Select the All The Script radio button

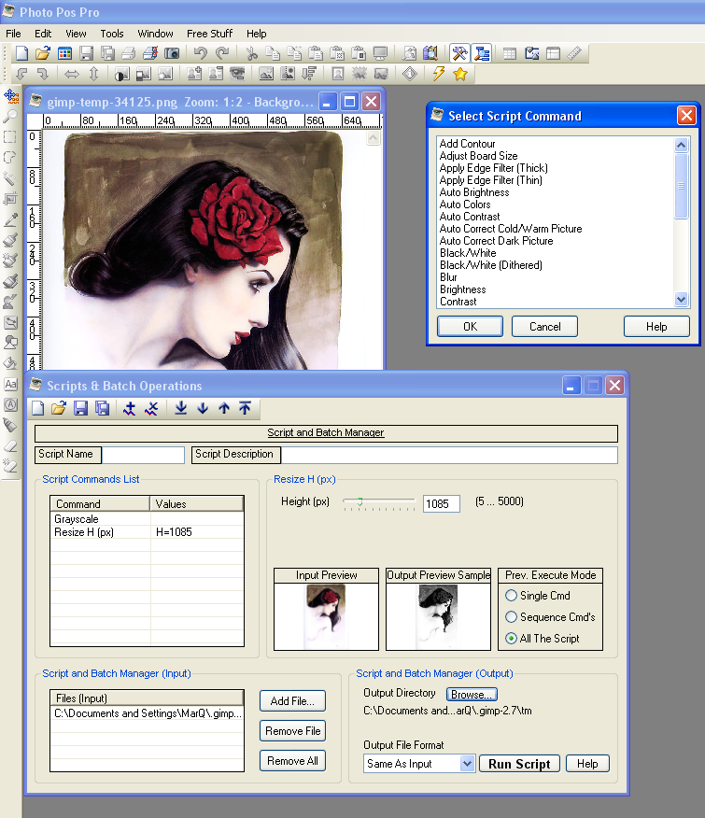coord(512,638)
